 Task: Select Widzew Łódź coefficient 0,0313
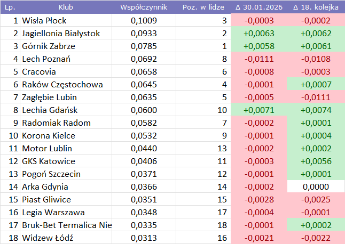pyautogui.click(x=144, y=238)
